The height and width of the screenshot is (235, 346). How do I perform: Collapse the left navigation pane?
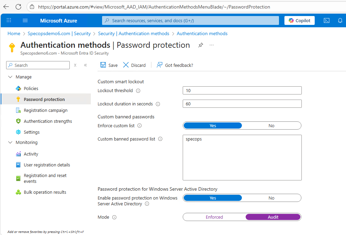85,65
